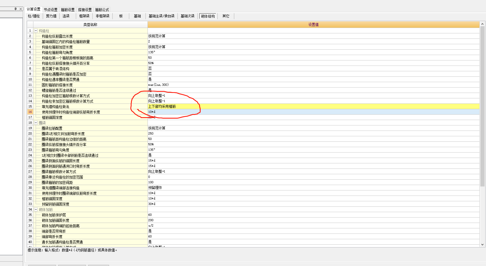486x266 pixels.
Task: Select the 基础主梁/承台梁 category
Action: pos(162,16)
